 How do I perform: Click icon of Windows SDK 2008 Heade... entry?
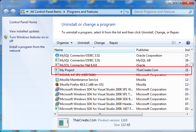tap(57, 104)
